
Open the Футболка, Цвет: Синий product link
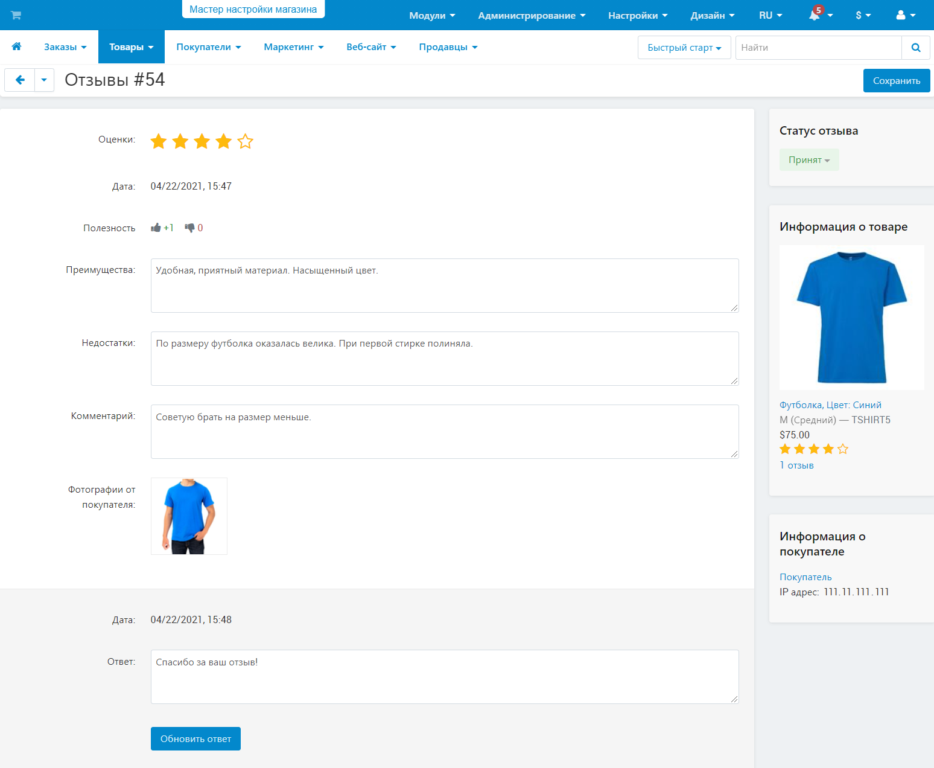point(830,405)
